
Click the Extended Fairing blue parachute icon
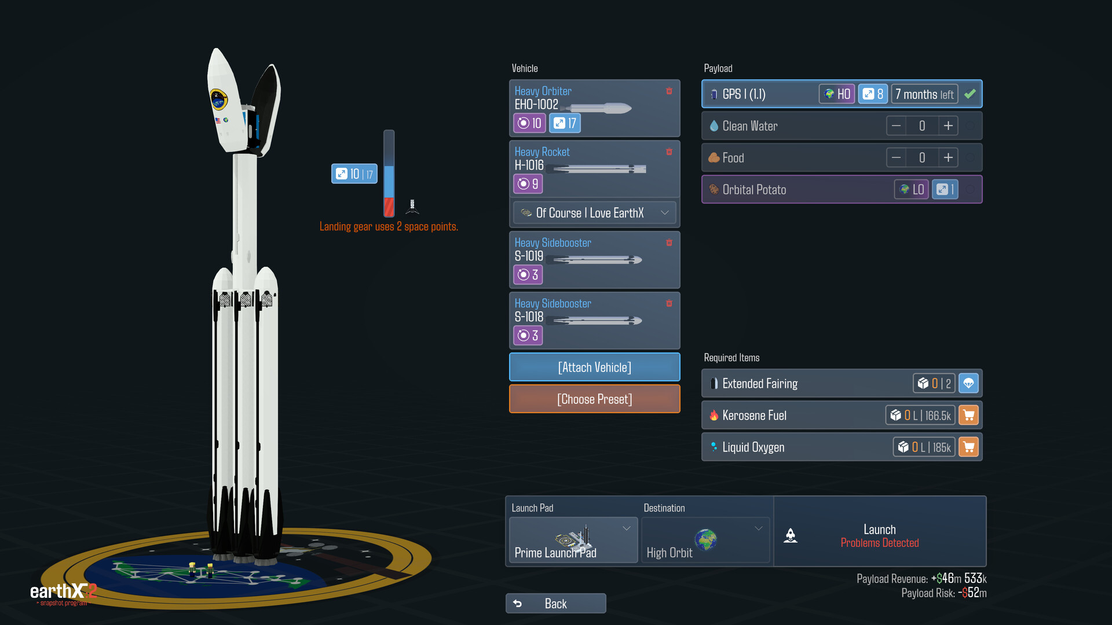tap(968, 383)
